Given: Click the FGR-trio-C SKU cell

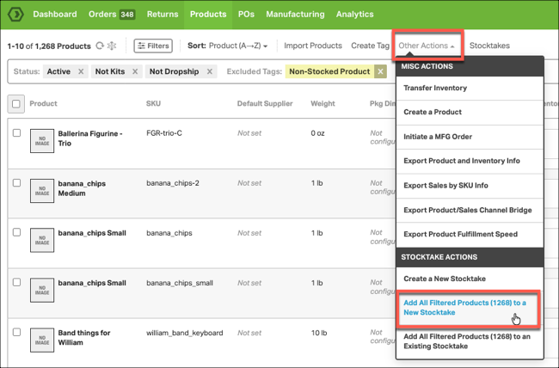Looking at the screenshot, I should 164,133.
